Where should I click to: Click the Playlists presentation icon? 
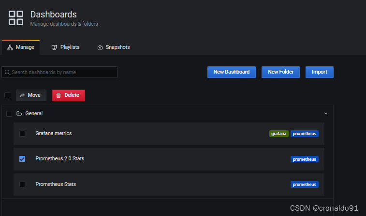[55, 47]
